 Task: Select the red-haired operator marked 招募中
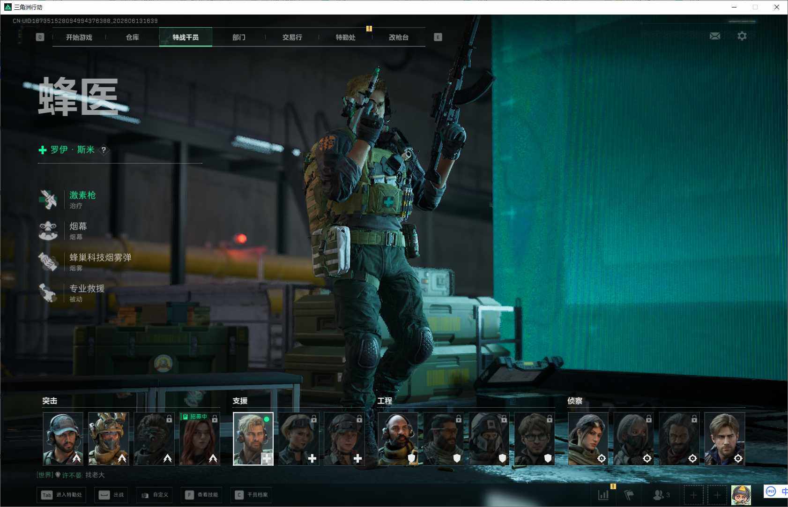pyautogui.click(x=200, y=439)
